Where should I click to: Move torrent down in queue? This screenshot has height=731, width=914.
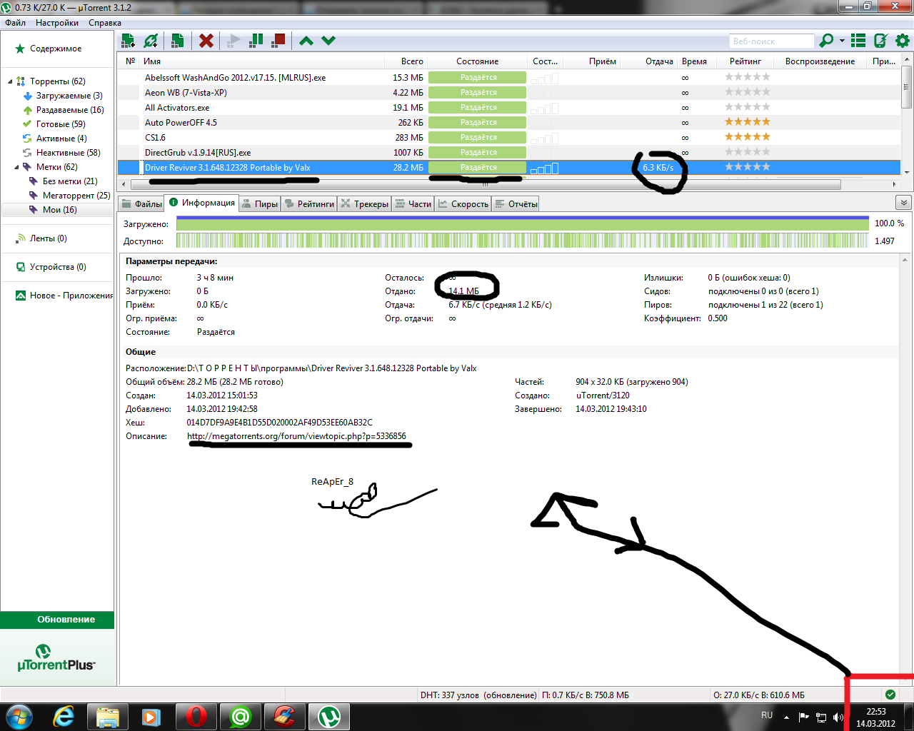[x=328, y=41]
